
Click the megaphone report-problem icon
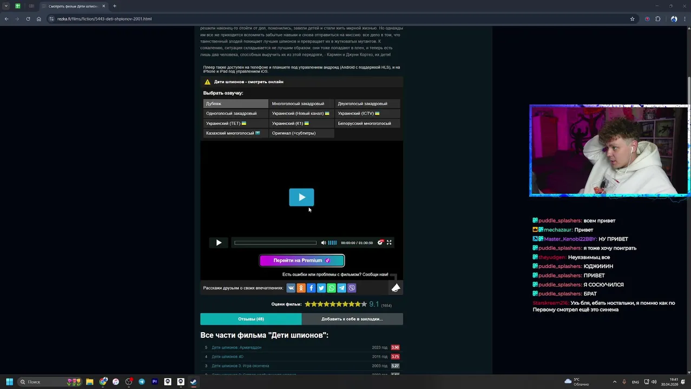coord(396,287)
